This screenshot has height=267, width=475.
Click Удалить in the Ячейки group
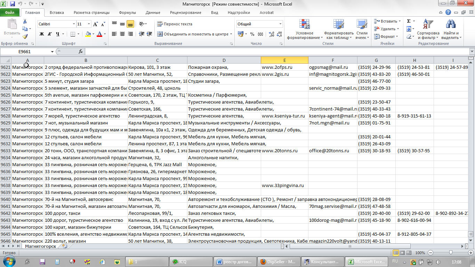(386, 29)
